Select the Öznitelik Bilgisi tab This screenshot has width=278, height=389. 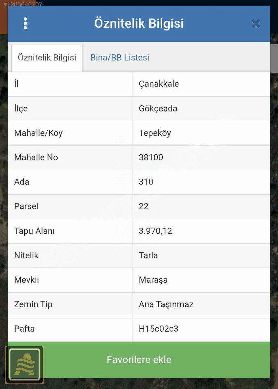(x=47, y=58)
